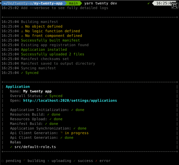Click checkmark beside src/default-role.ts
The image size is (179, 165).
[x=11, y=147]
